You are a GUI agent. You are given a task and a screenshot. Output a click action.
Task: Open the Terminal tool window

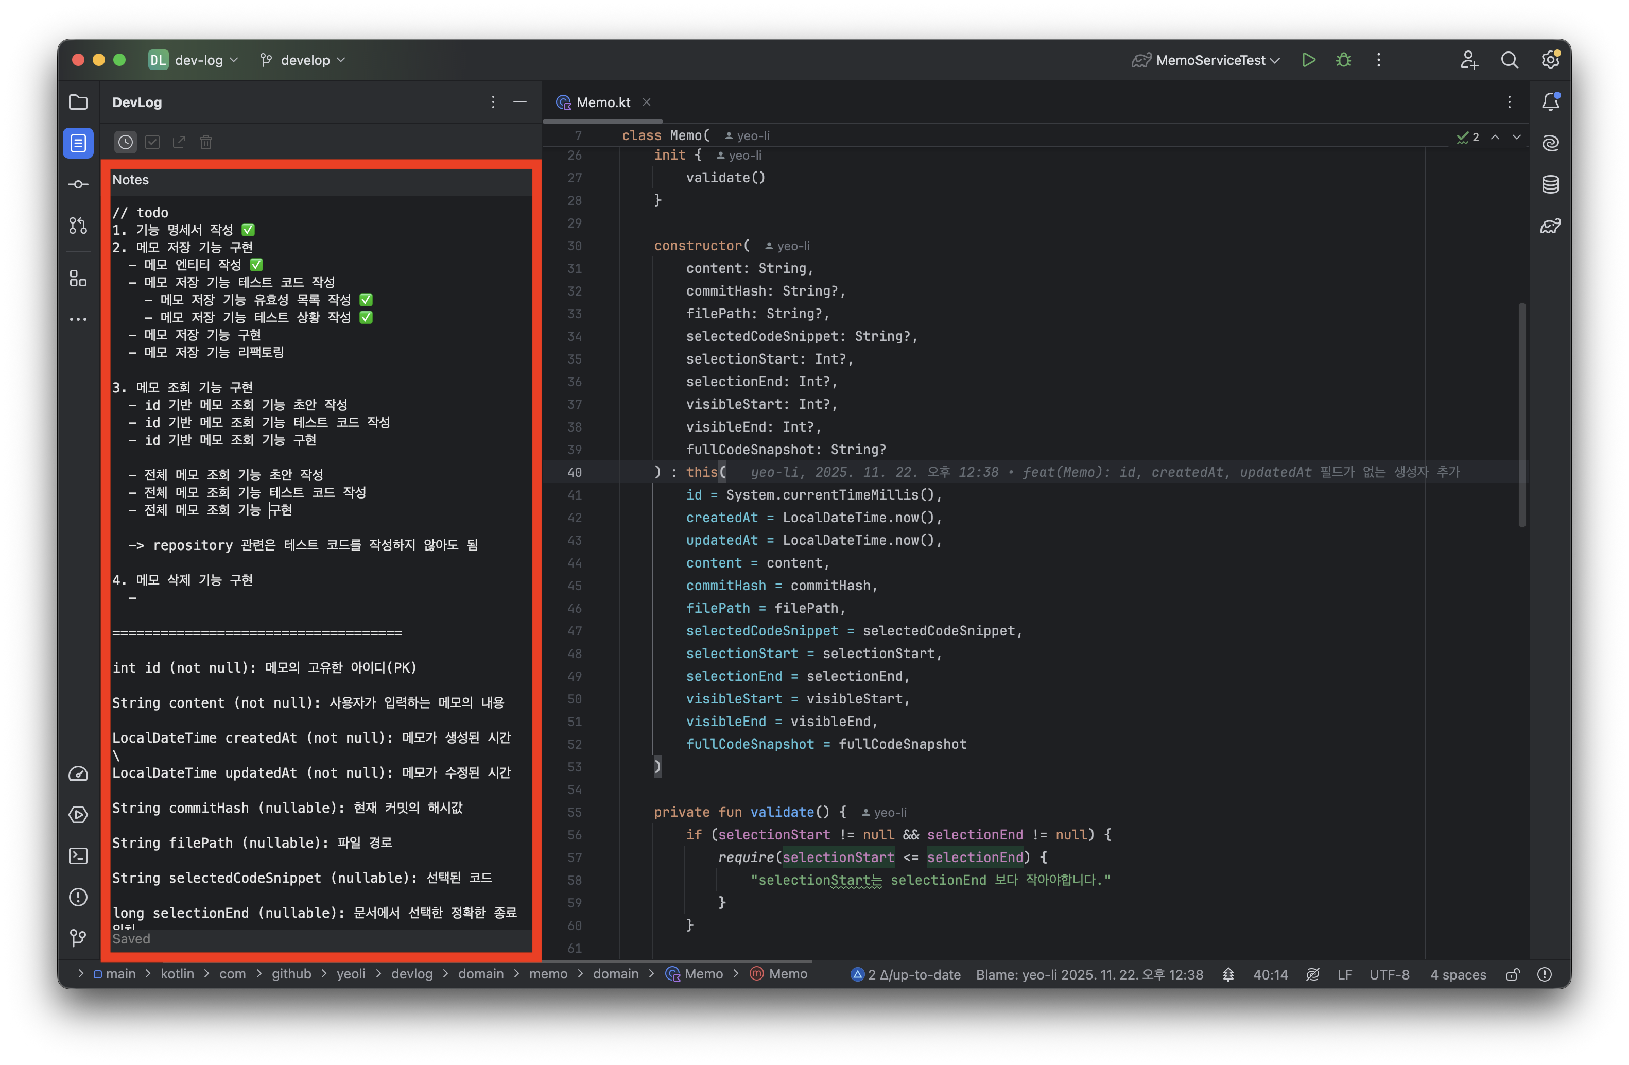pos(78,855)
